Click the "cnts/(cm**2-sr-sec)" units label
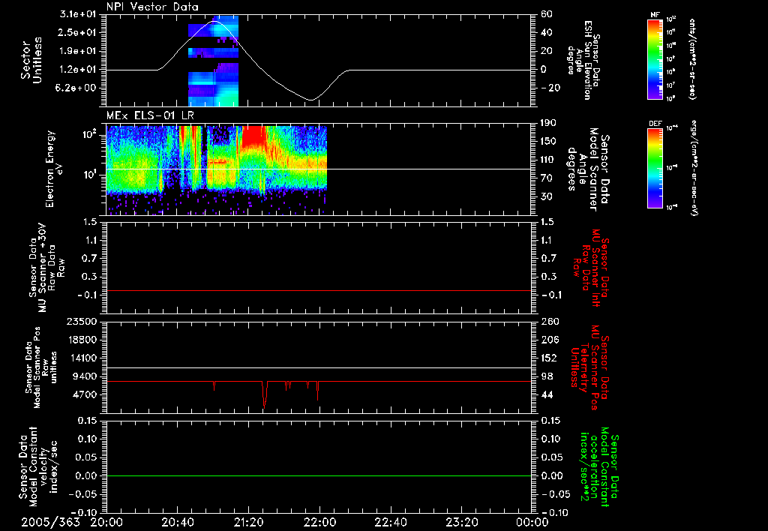Image resolution: width=768 pixels, height=531 pixels. point(692,58)
